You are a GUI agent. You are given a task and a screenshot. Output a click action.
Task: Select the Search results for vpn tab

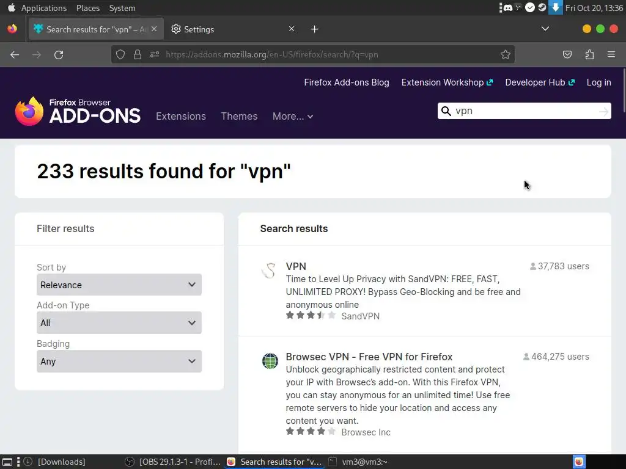[96, 29]
